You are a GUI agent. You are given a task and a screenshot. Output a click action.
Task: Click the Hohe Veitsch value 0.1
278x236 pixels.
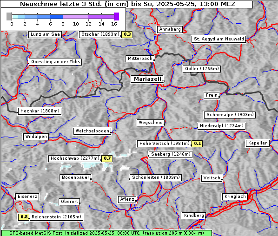coord(197,144)
